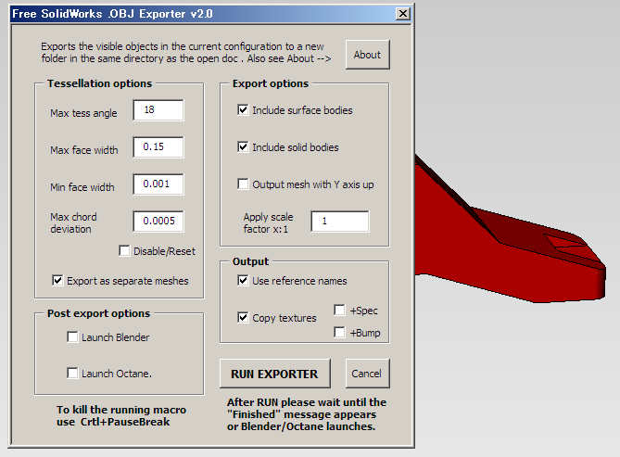Toggle Use reference names checkbox

coord(244,281)
